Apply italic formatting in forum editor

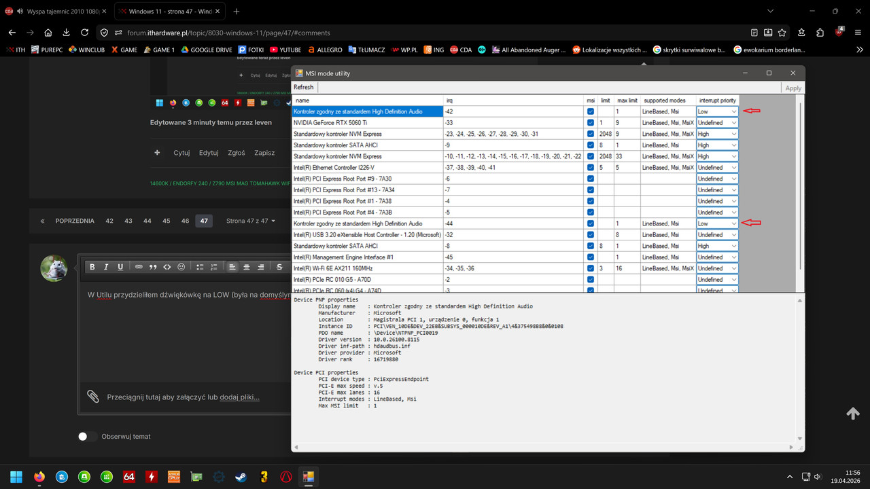(106, 267)
